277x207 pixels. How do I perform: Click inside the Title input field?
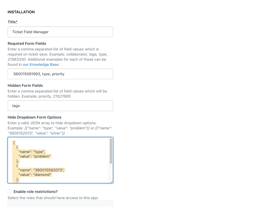60,32
